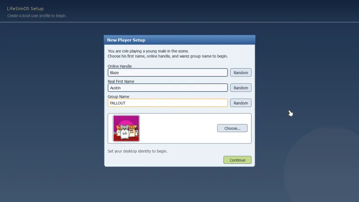The height and width of the screenshot is (202, 359).
Task: Click the New Player Setup title bar
Action: (x=179, y=40)
